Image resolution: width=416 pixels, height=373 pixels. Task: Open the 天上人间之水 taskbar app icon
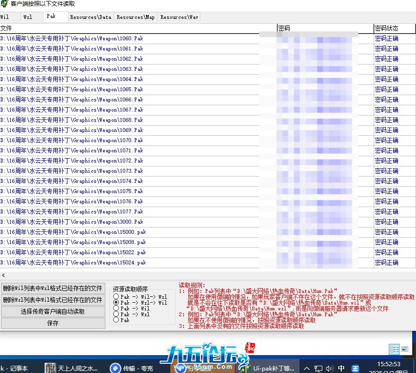click(x=50, y=368)
